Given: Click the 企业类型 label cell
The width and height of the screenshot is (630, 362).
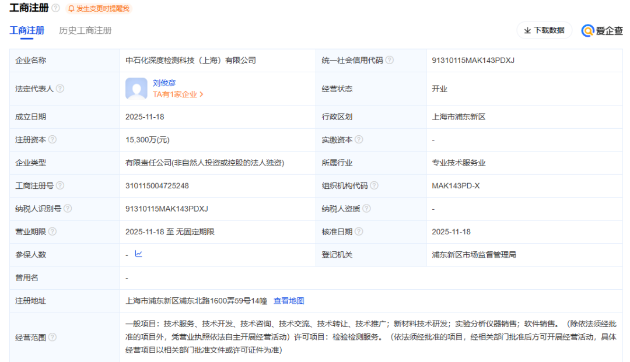Looking at the screenshot, I should pos(65,163).
